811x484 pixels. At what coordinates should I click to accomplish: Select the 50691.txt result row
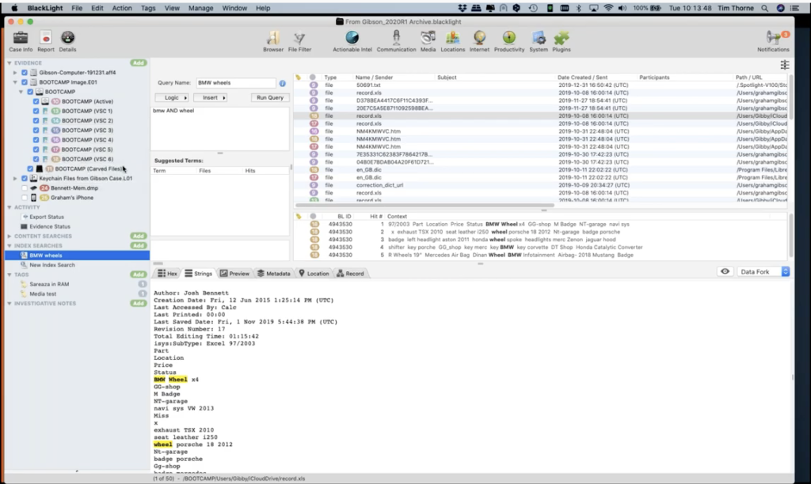pos(540,85)
